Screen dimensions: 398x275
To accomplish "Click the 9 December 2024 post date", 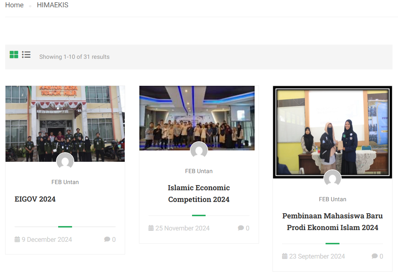I will (x=46, y=240).
